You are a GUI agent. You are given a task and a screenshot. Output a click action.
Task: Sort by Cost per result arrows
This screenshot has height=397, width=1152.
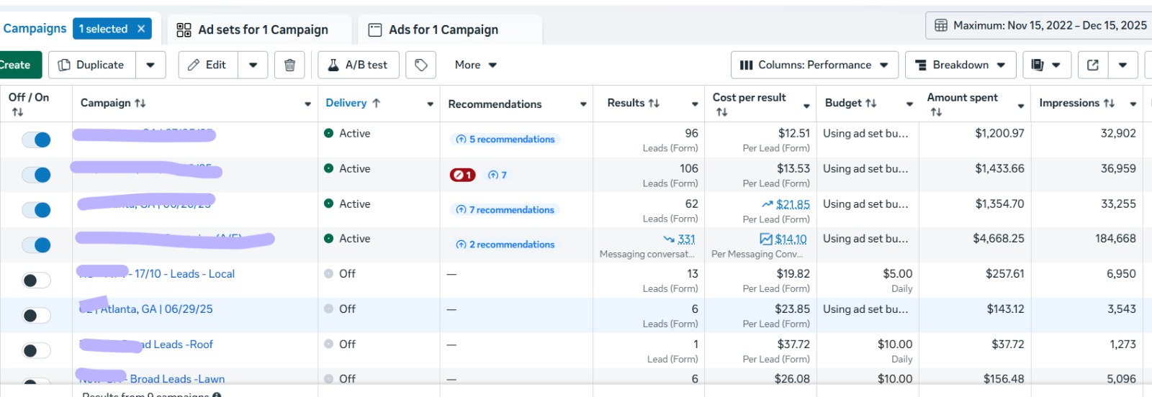(721, 112)
